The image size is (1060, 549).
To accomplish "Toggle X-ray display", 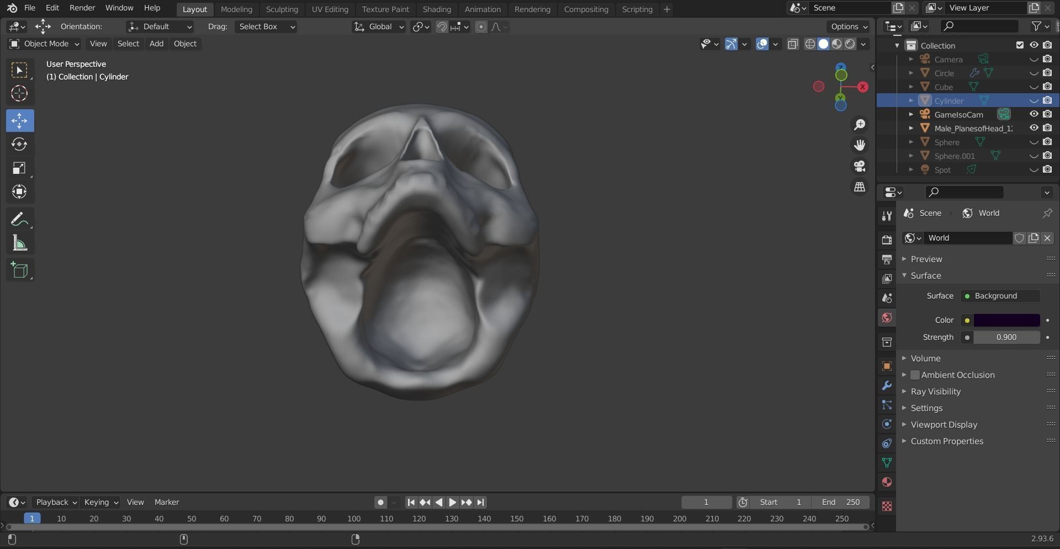I will (793, 44).
